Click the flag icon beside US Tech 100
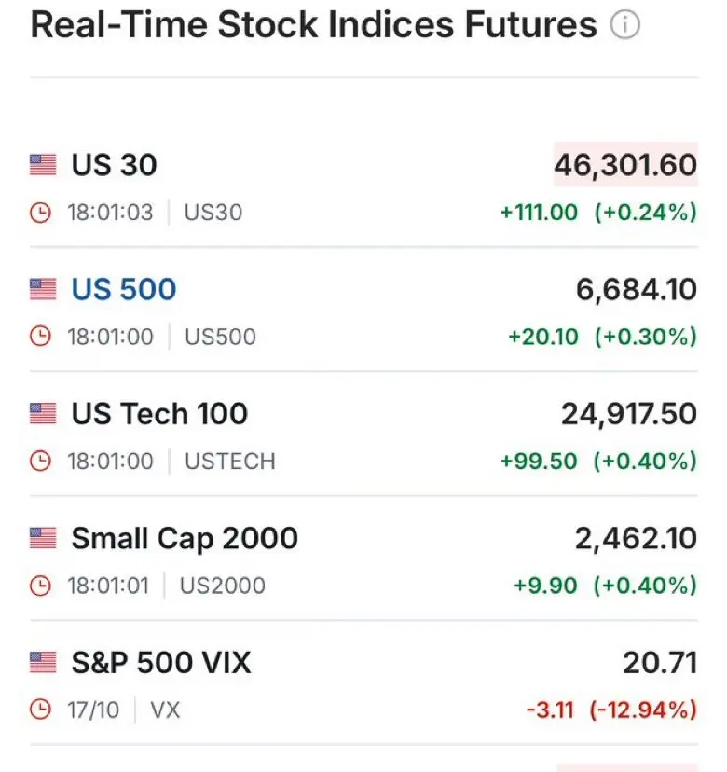This screenshot has height=772, width=727. coord(43,414)
